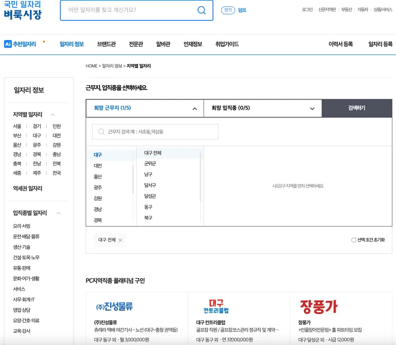Open 운전·배달·물류 job category

tap(26, 236)
